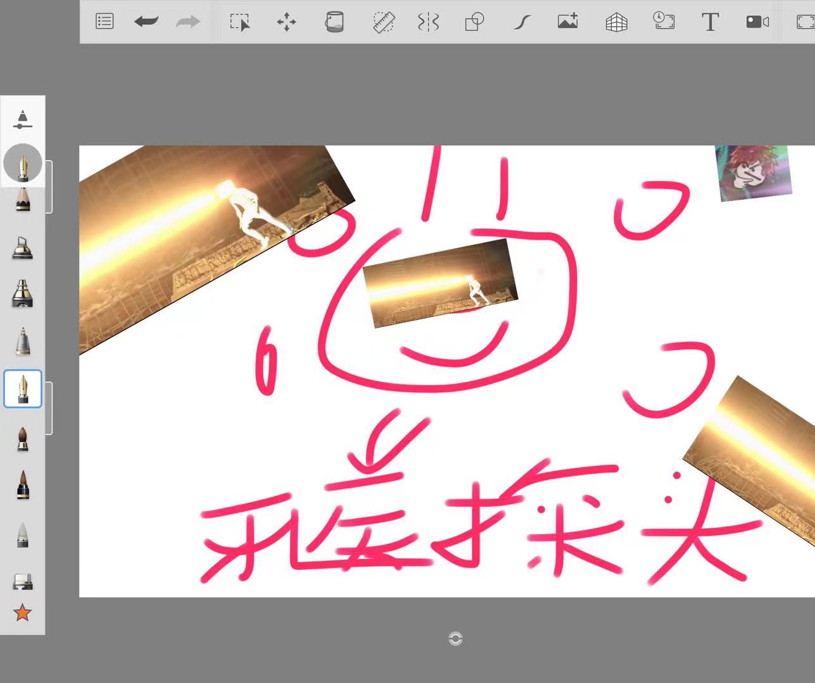The image size is (815, 683).
Task: Open the Draw Shapes tool
Action: point(475,23)
